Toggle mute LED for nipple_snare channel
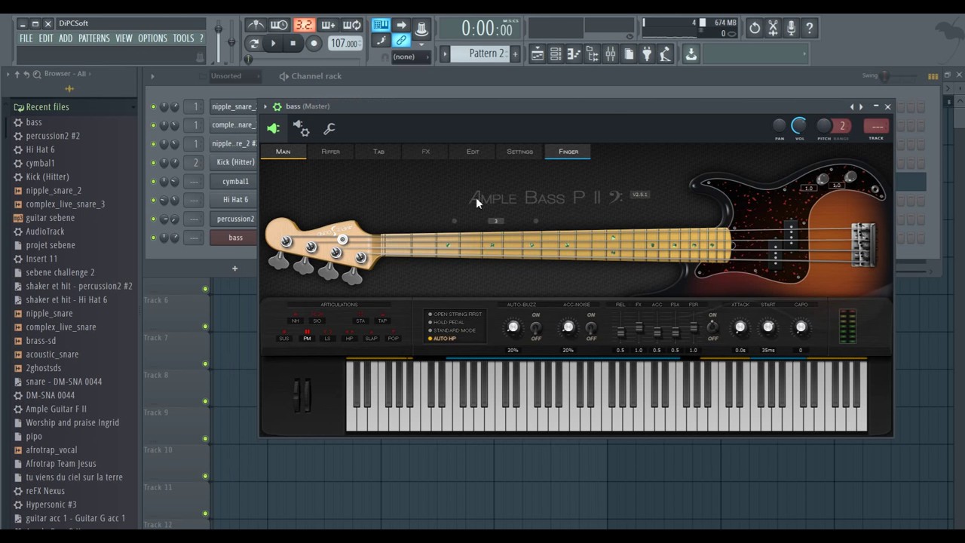 (153, 107)
